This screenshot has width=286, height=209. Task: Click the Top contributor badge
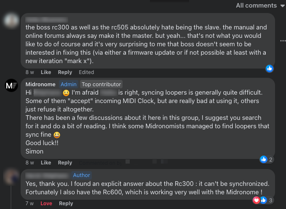tap(101, 84)
